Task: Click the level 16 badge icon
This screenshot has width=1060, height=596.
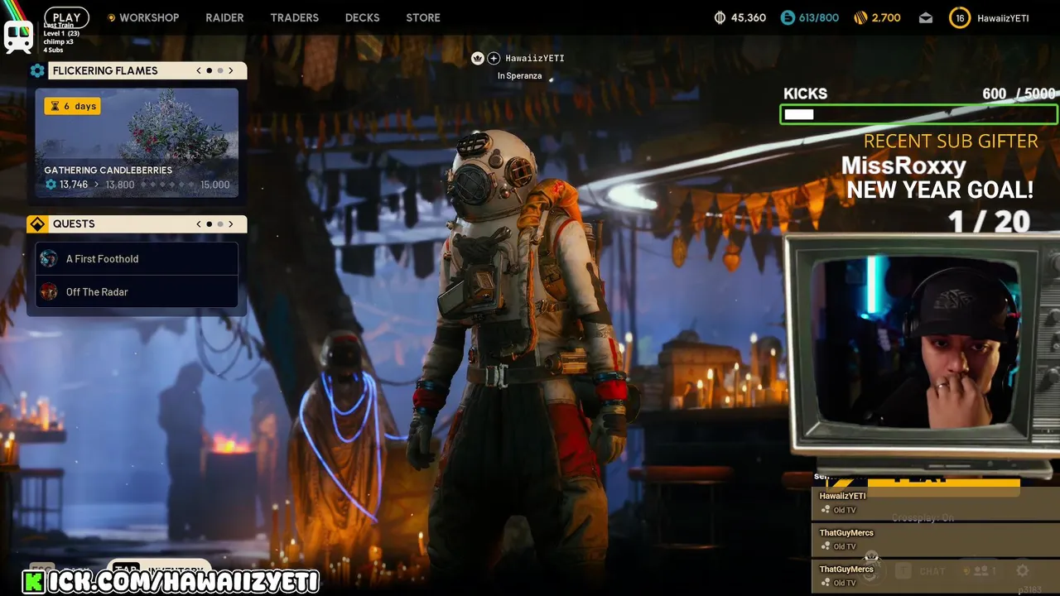Action: click(x=960, y=17)
